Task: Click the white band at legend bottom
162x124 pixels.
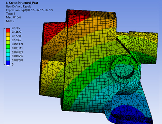Action: click(8, 65)
